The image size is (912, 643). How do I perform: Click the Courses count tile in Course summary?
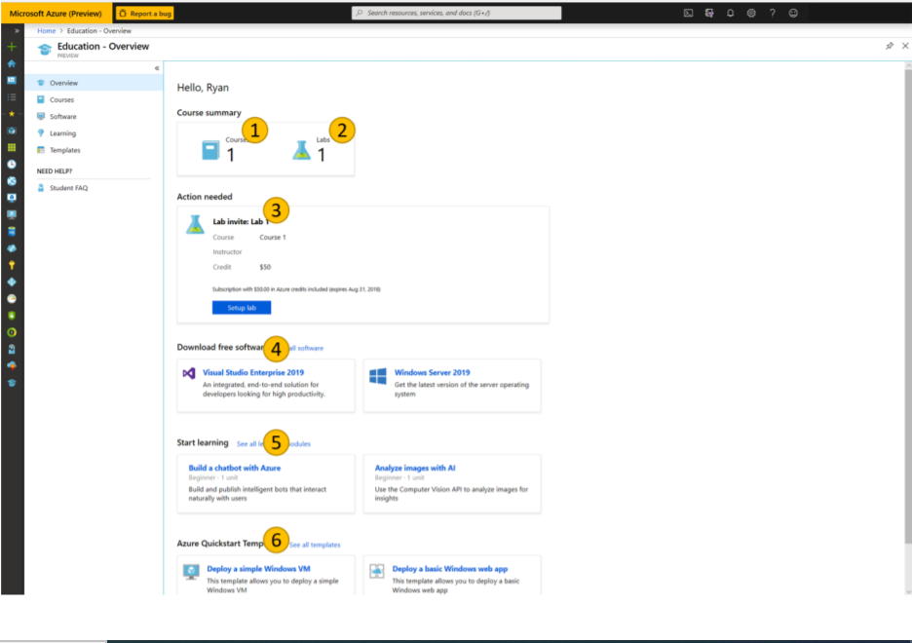point(226,150)
